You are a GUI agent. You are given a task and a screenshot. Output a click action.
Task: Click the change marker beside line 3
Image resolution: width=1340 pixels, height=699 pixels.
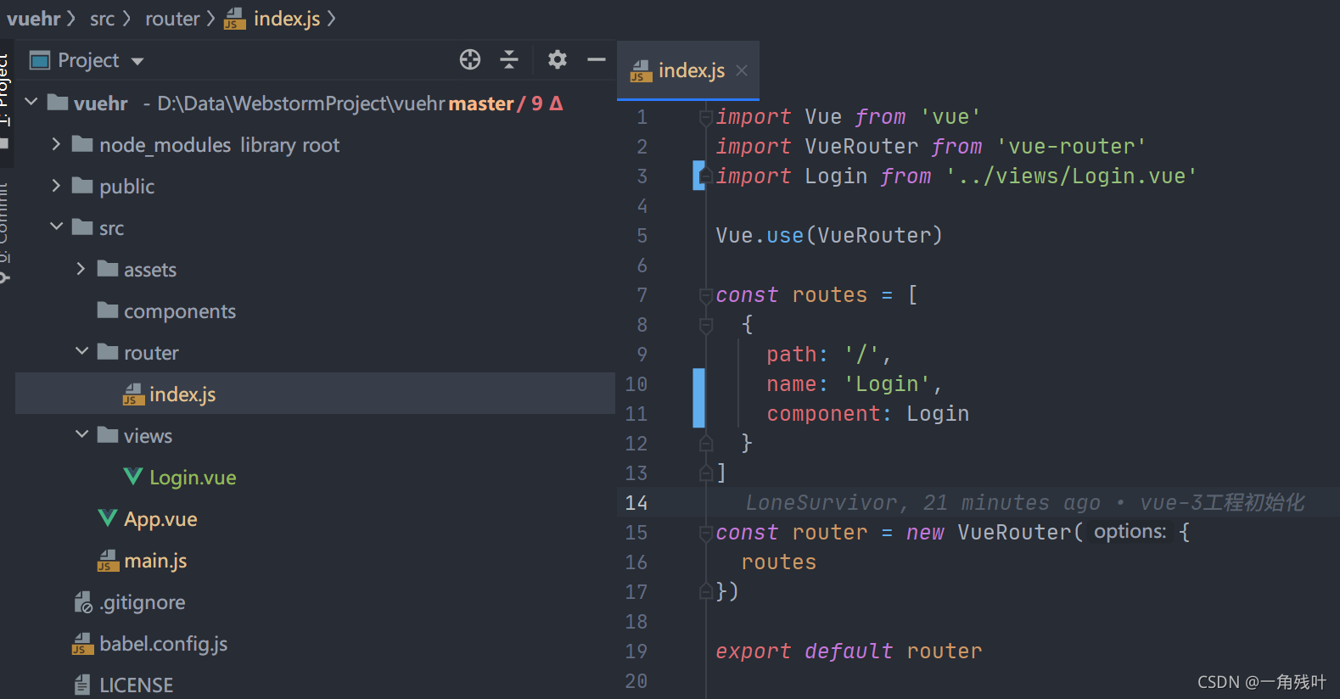tap(698, 176)
